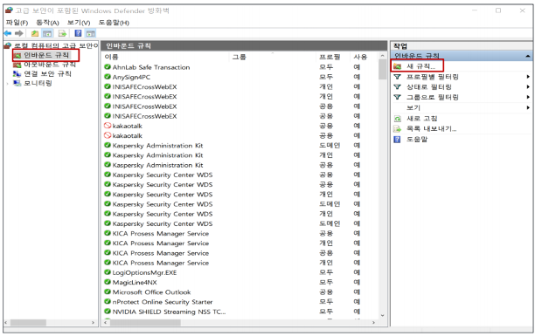Select root 로컬 컴퓨터의 고급 보안 node
The width and height of the screenshot is (535, 336).
point(56,45)
